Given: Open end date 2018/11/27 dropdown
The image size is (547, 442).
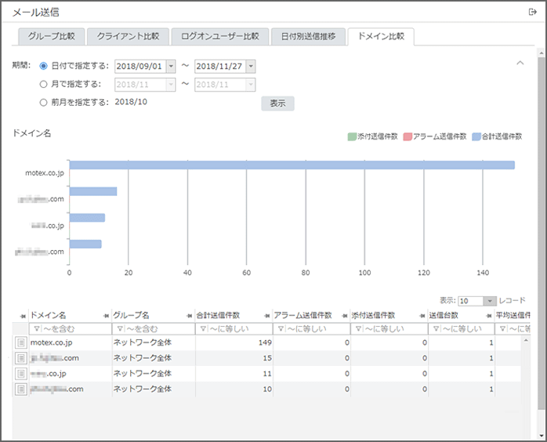Looking at the screenshot, I should [251, 67].
